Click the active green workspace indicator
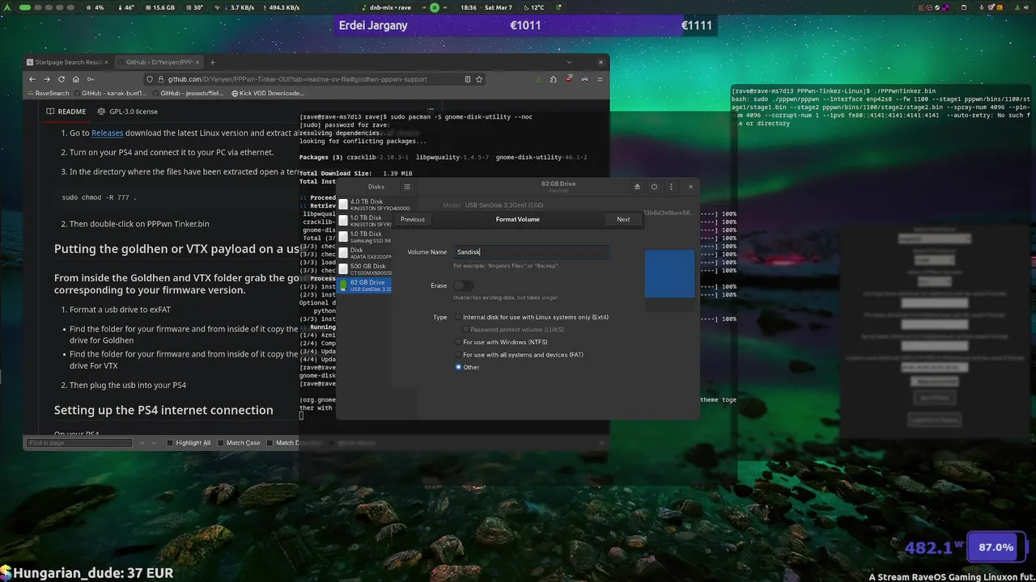 click(25, 7)
